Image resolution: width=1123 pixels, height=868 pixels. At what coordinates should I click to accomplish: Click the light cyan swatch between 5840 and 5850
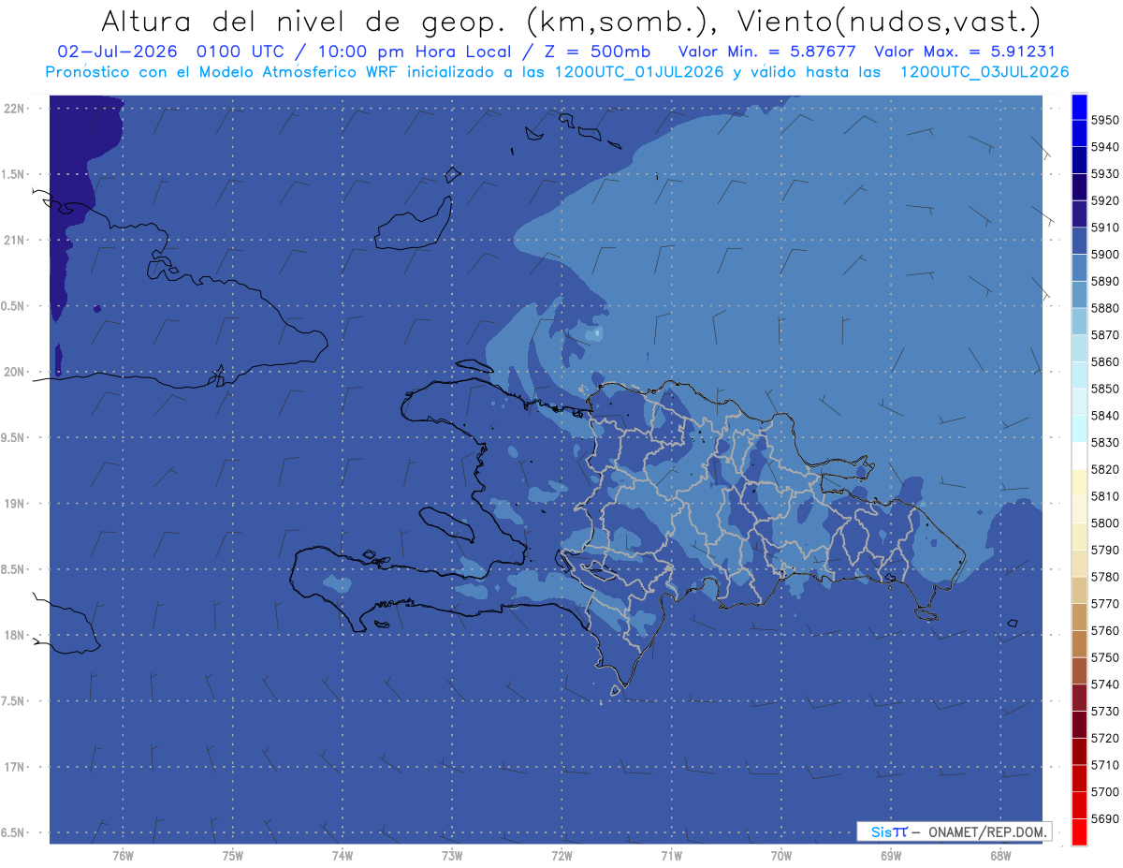click(1079, 402)
